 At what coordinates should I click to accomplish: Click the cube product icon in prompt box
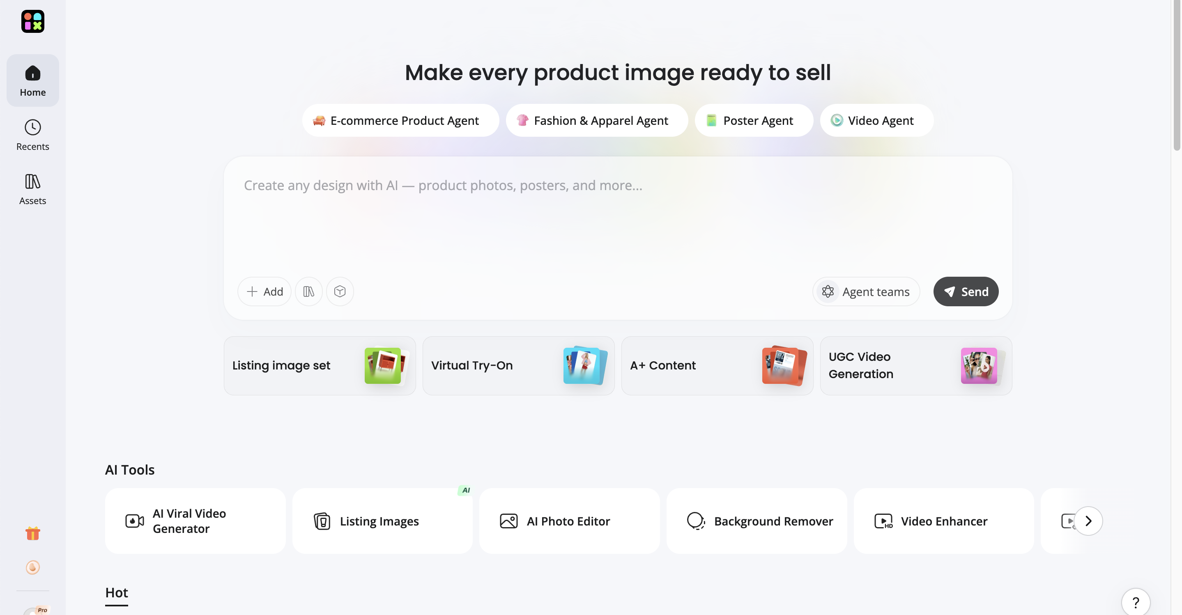(x=340, y=291)
